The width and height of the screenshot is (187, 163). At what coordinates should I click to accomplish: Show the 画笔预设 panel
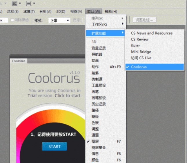click(106, 98)
